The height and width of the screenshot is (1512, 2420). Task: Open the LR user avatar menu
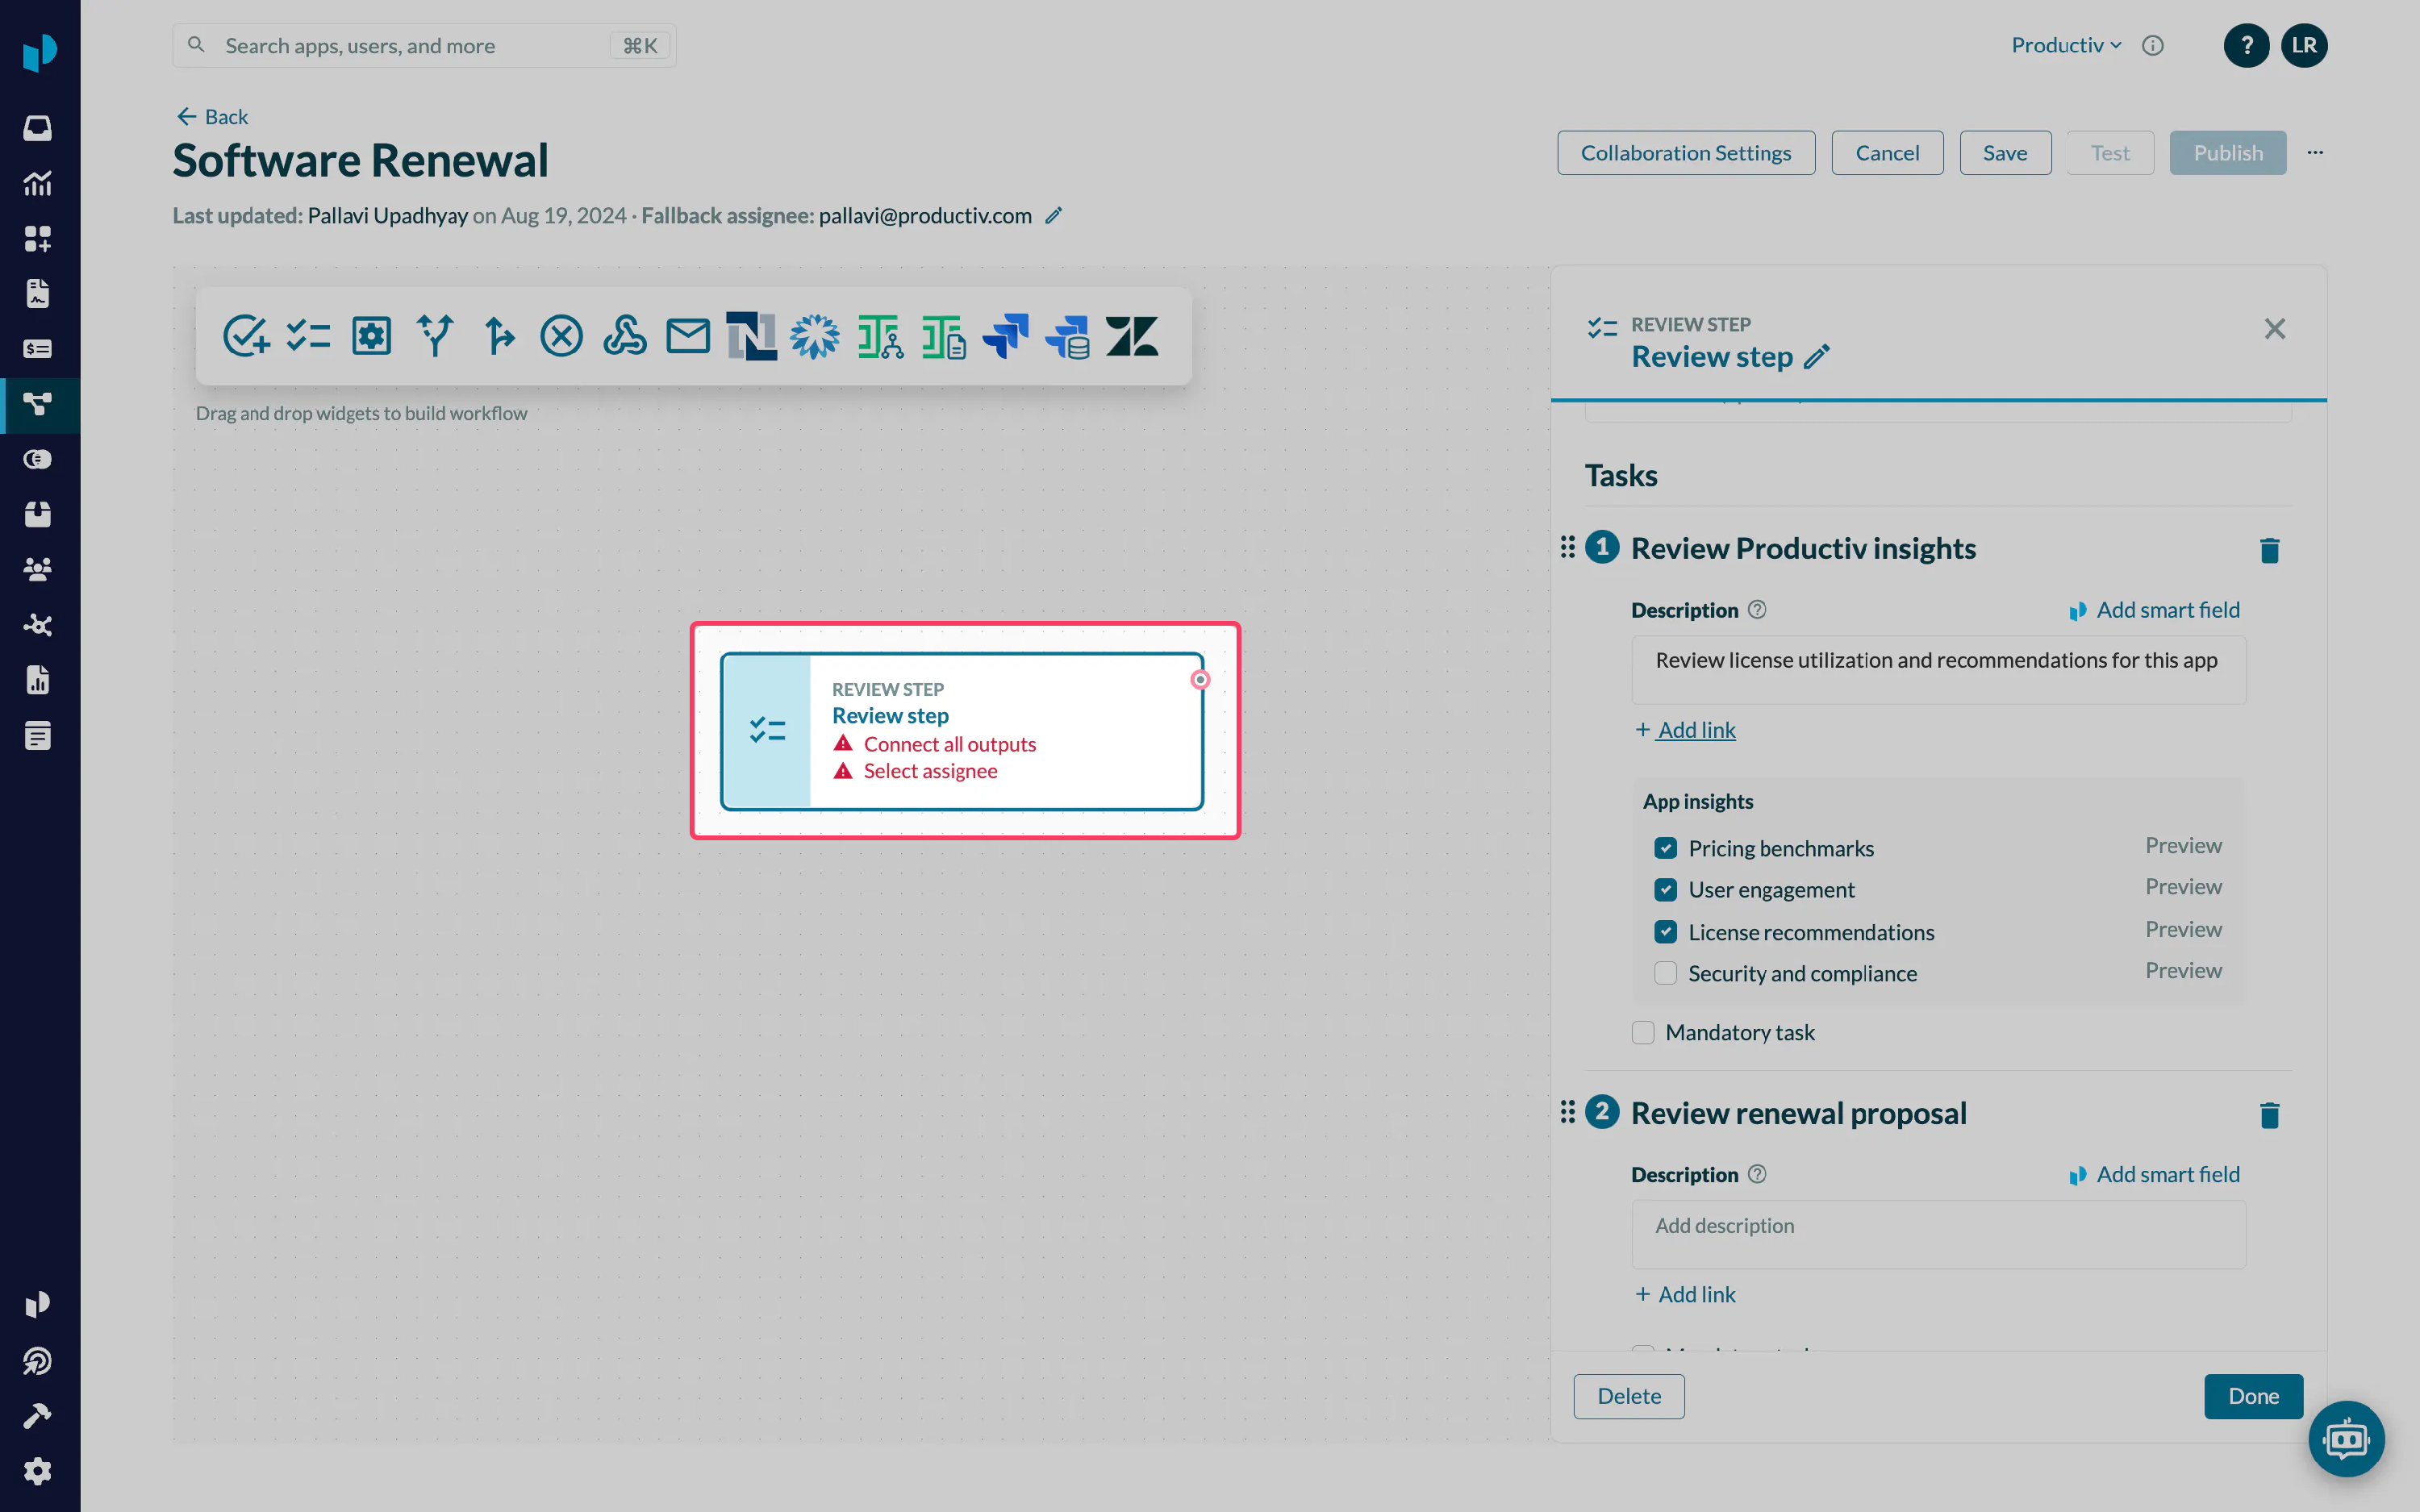click(x=2304, y=45)
